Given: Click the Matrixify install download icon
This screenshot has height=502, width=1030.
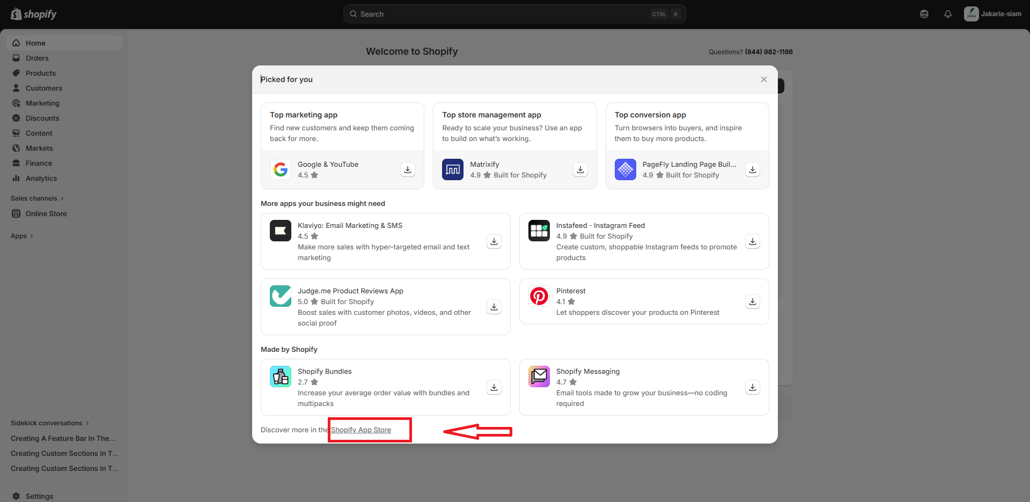Looking at the screenshot, I should [580, 169].
